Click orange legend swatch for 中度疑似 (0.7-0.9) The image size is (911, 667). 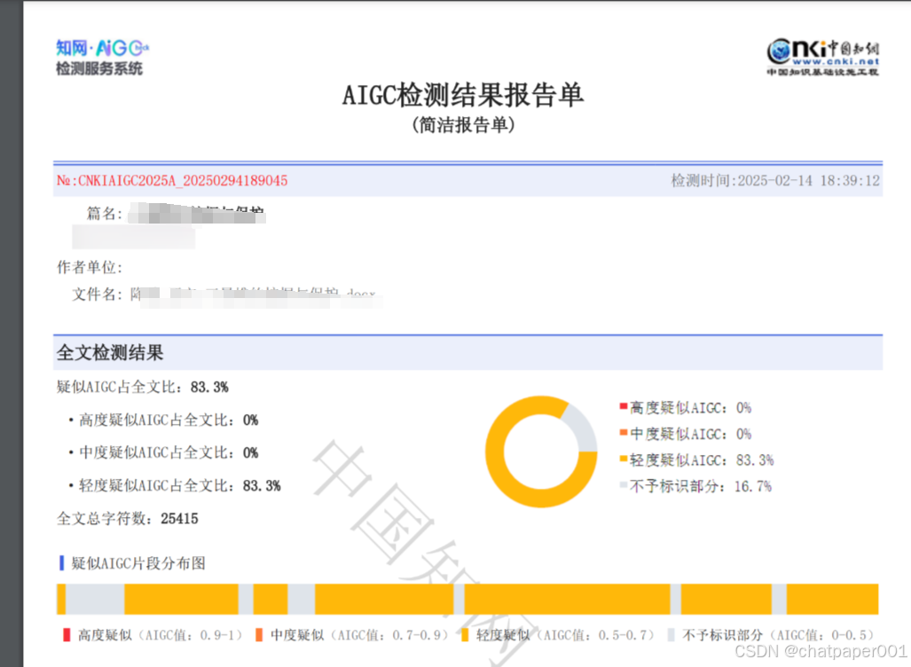pos(259,635)
